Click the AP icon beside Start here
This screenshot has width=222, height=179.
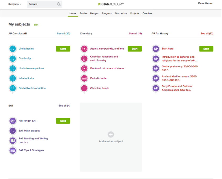click(x=156, y=49)
